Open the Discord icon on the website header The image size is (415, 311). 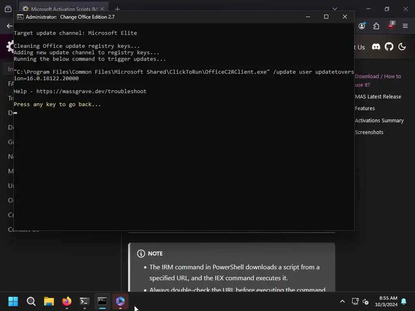pyautogui.click(x=376, y=47)
